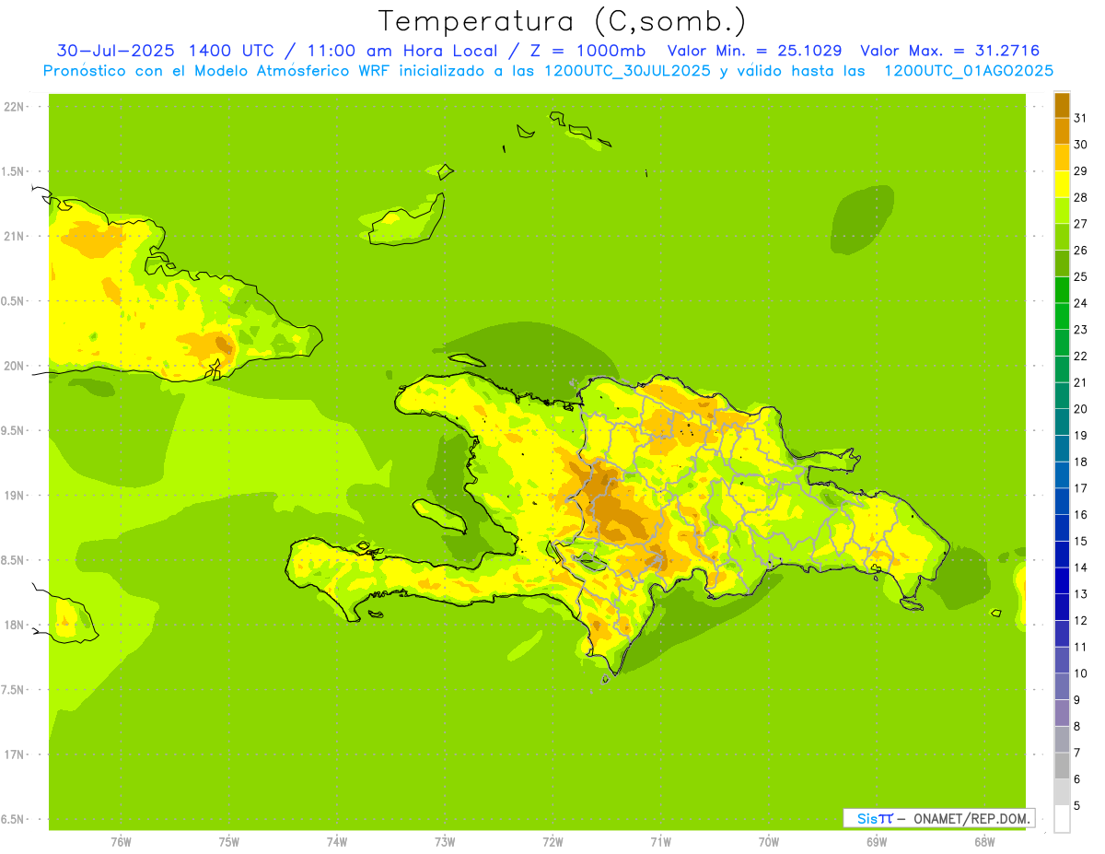Image resolution: width=1105 pixels, height=854 pixels.
Task: Click the '17N' latitude label
Action: (14, 755)
